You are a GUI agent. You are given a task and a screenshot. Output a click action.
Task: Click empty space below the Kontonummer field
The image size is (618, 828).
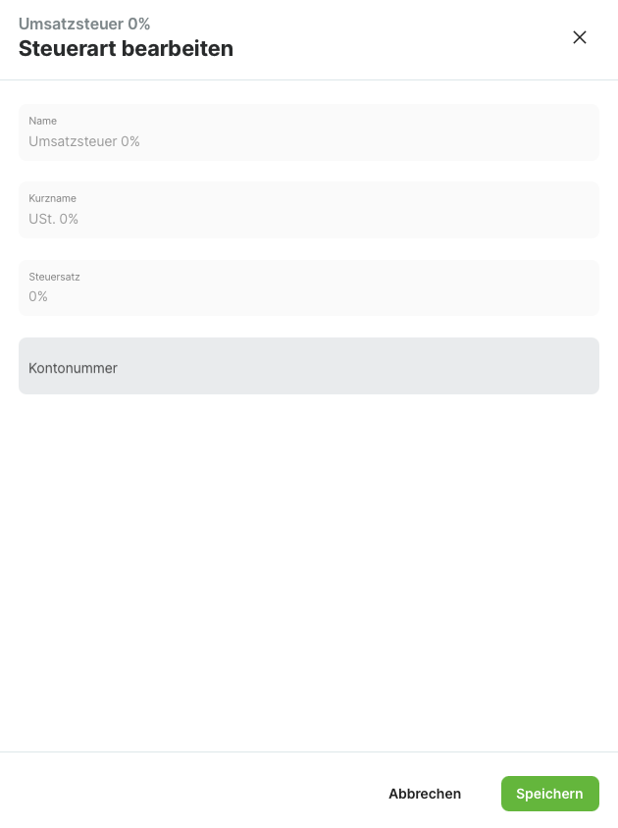(x=309, y=569)
